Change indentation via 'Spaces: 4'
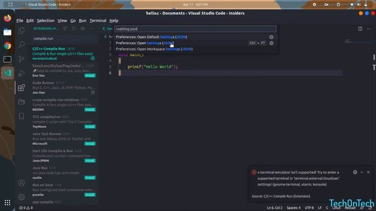 (294, 208)
